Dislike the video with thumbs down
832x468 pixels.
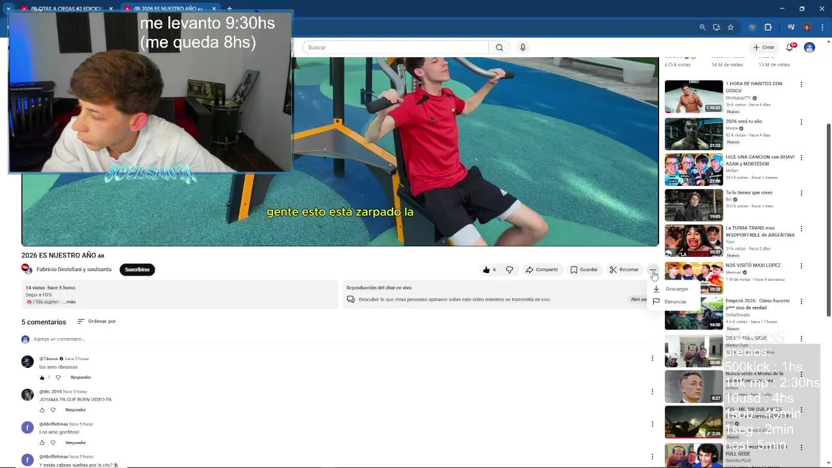click(x=510, y=270)
